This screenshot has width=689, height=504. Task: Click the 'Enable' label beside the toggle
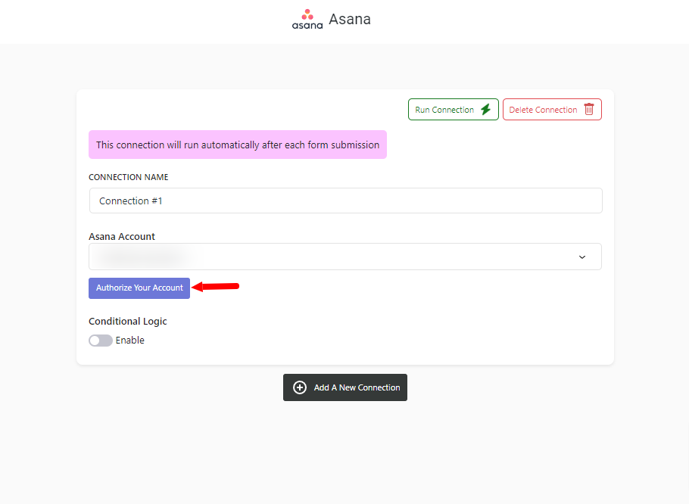(129, 341)
